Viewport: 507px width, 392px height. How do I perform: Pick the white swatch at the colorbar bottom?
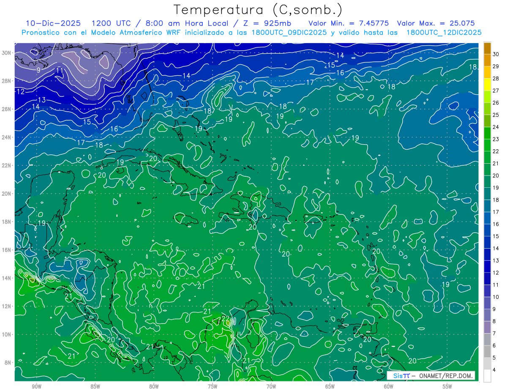[488, 376]
